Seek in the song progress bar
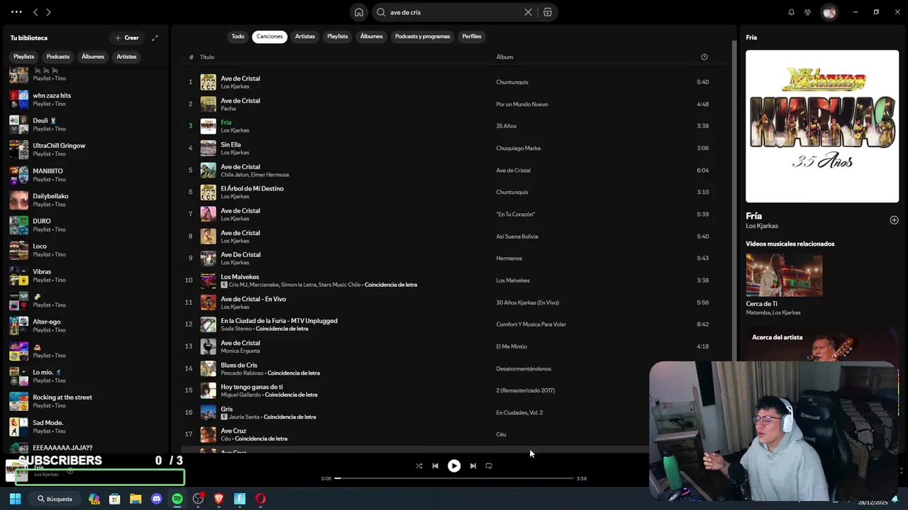Screen dimensions: 908x510 tap(454, 478)
